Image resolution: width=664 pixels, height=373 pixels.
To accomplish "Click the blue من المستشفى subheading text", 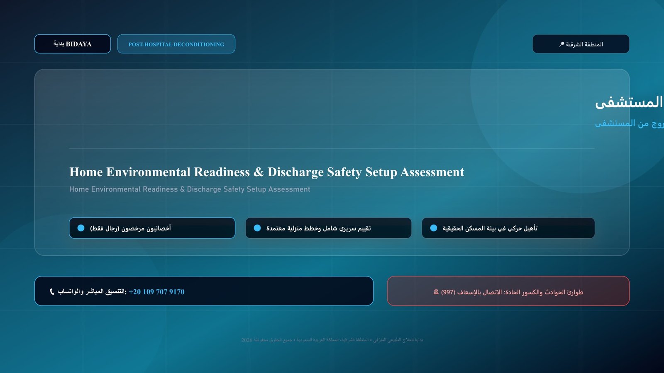I will [629, 123].
